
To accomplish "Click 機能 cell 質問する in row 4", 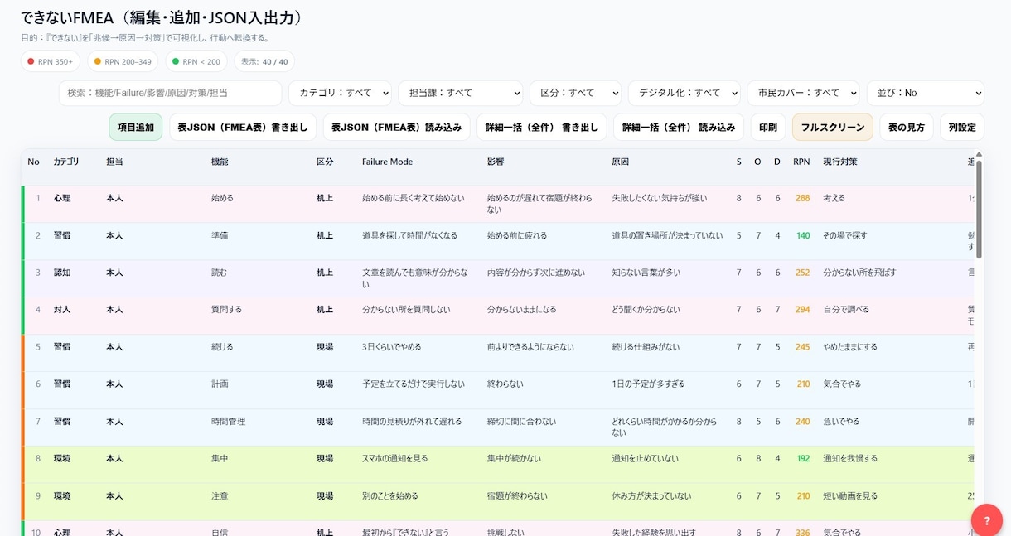I will pos(227,310).
